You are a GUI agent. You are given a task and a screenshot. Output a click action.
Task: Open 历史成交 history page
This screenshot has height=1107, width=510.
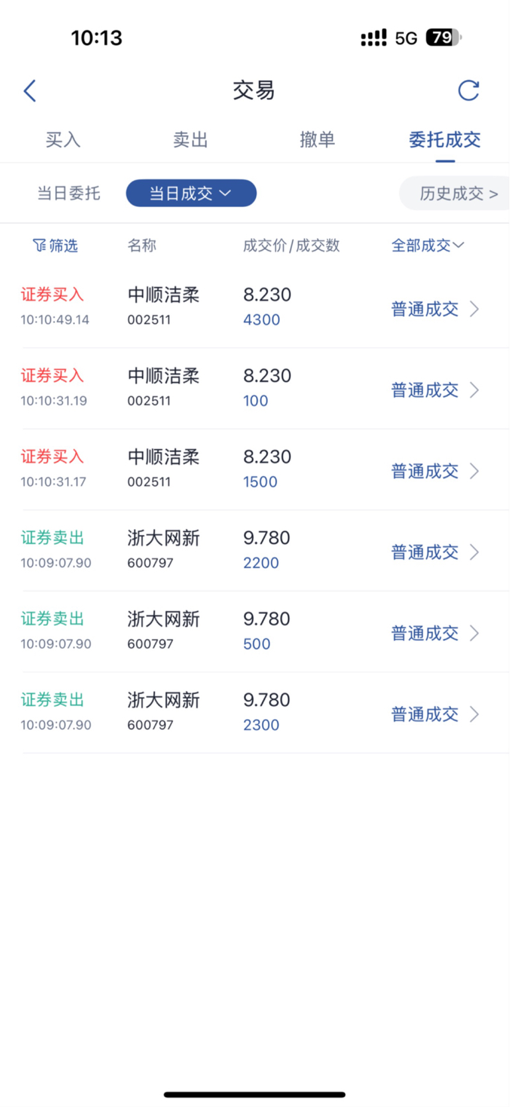458,194
